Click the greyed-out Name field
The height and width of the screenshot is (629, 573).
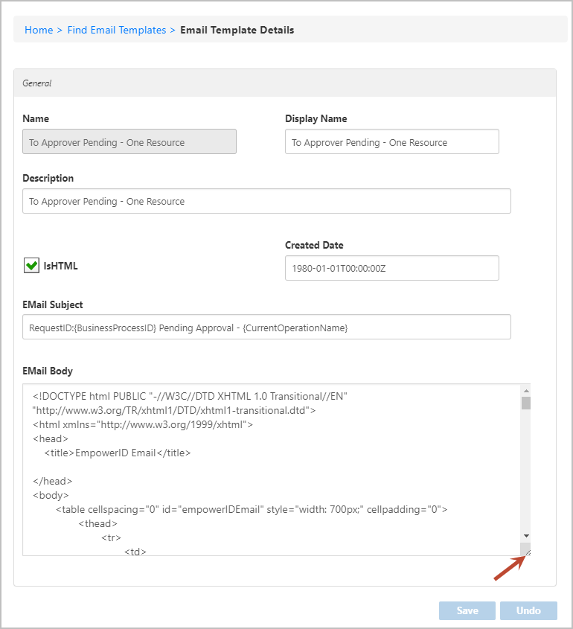click(129, 142)
